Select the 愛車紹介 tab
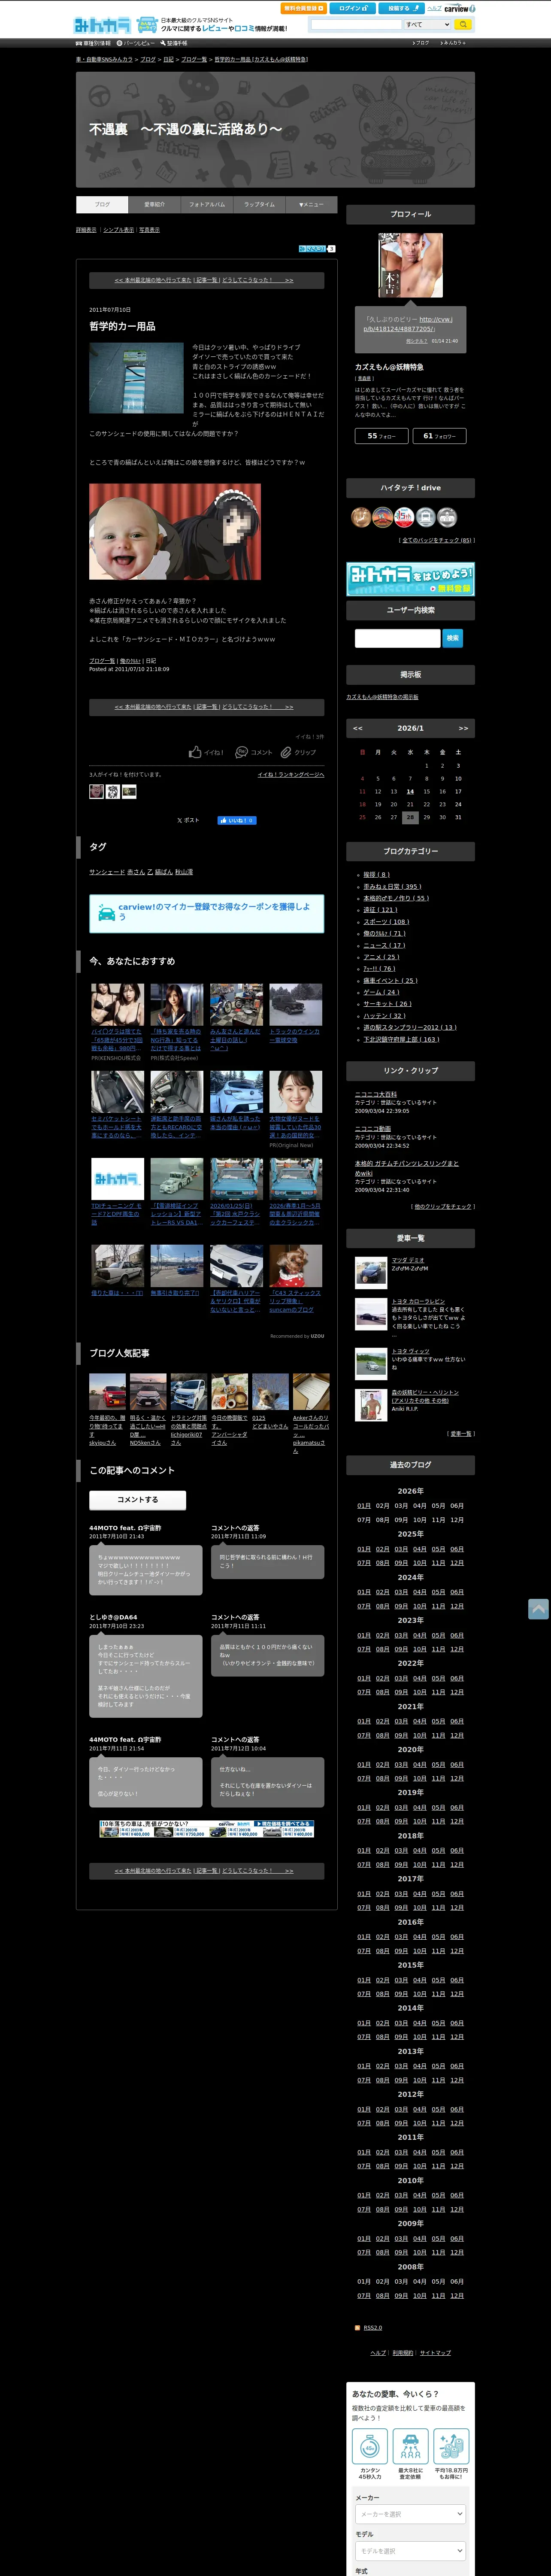Image resolution: width=551 pixels, height=2576 pixels. click(154, 204)
